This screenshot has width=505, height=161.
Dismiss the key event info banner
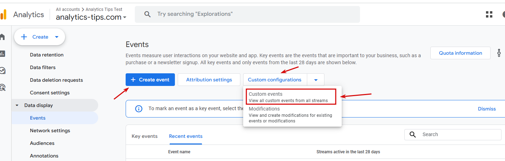point(487,109)
